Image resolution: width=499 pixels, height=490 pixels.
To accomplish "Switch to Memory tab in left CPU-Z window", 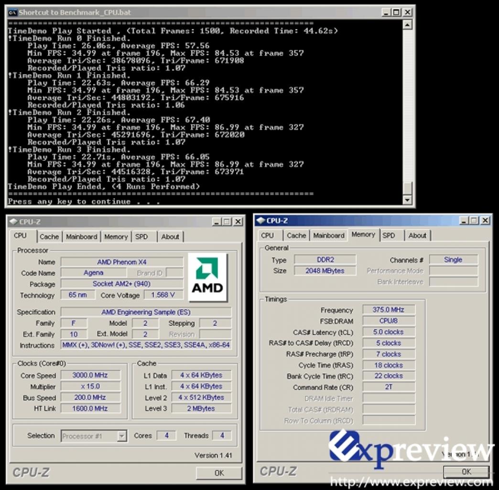I will tap(116, 237).
